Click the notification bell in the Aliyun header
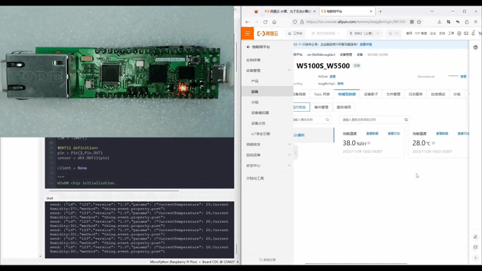The width and height of the screenshot is (482, 271). (x=474, y=34)
